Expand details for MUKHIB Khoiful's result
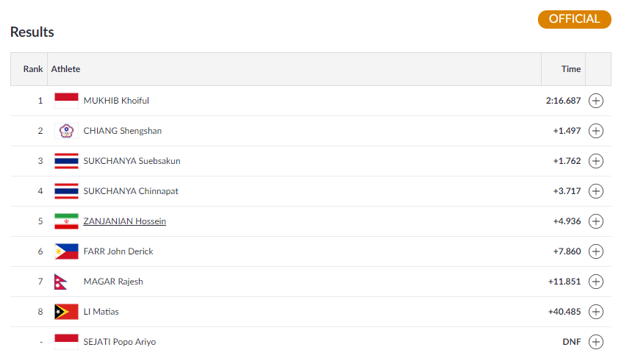Viewport: 635px width, 361px height. 596,101
